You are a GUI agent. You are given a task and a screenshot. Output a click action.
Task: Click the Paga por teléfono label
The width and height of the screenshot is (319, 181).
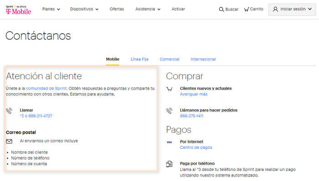(x=197, y=164)
